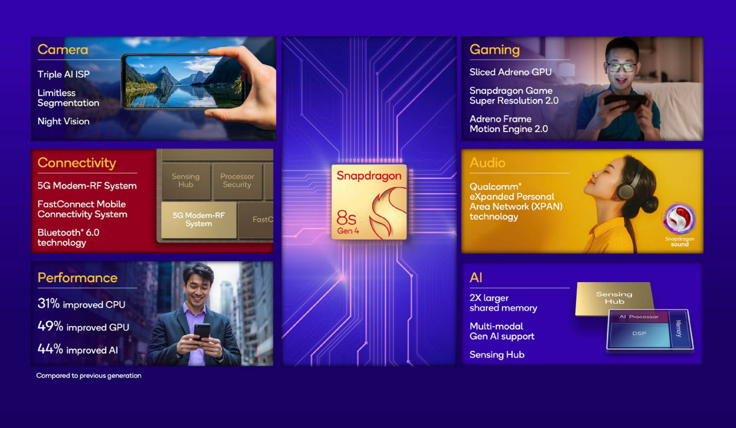
Task: Click the "49% improved GPU" line
Action: [x=83, y=327]
